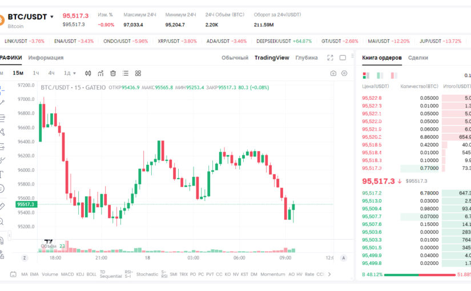Screen dimensions: 471x291
Task: Select the 95,520.2 ask price row
Action: (x=416, y=137)
